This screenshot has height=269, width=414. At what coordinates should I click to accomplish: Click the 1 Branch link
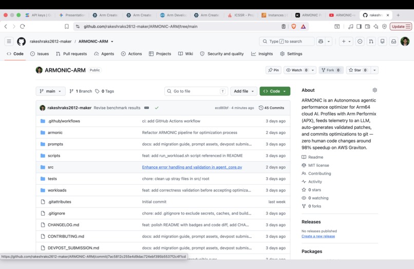click(81, 91)
